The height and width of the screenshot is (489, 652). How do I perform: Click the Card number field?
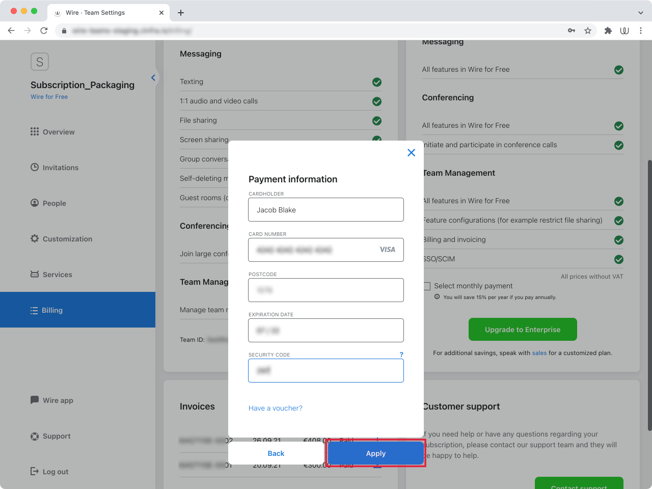coord(326,250)
